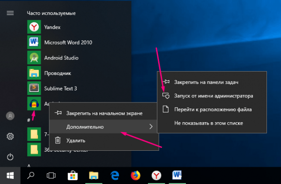Viewport: 281px width, 184px height.
Task: Click the Microsoft Word 2010 label
Action: tap(68, 43)
